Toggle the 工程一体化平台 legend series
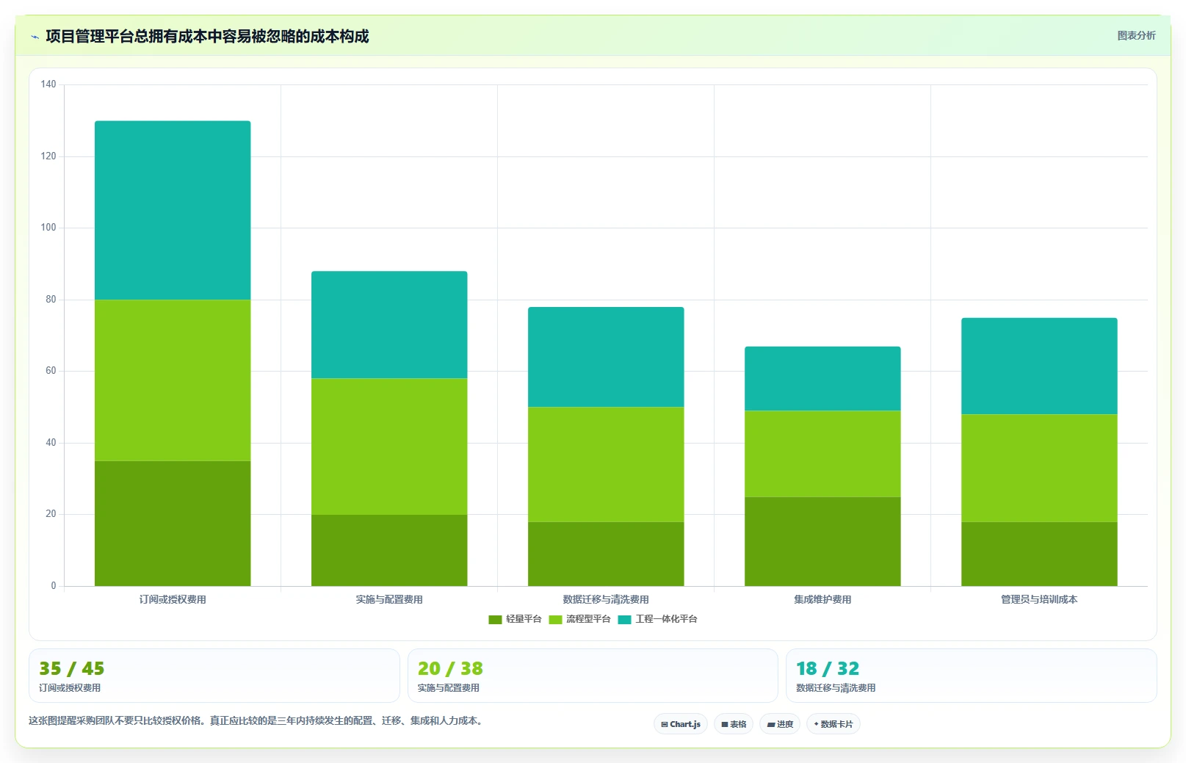 pos(657,619)
